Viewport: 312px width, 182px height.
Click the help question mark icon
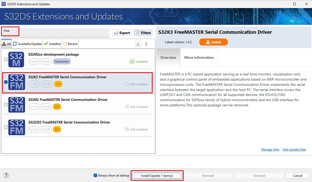7,175
